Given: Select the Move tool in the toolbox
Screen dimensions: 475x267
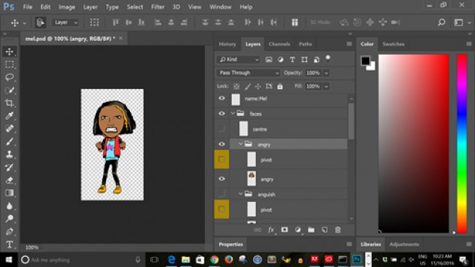Looking at the screenshot, I should (x=9, y=52).
